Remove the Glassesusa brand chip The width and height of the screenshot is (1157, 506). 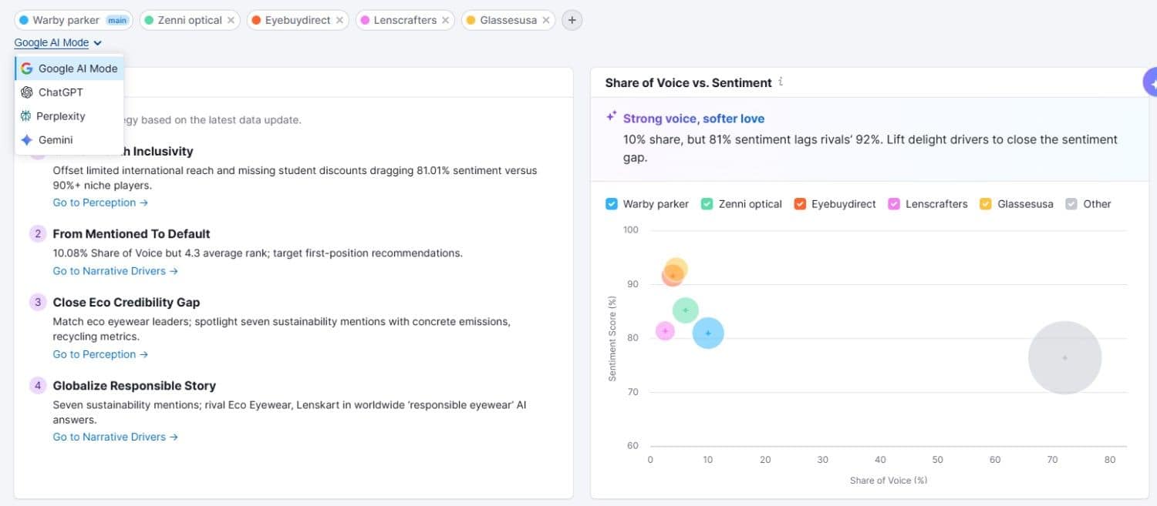point(546,21)
